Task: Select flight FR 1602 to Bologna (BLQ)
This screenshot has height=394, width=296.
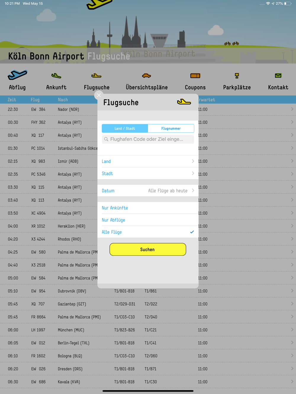Action: pos(148,356)
